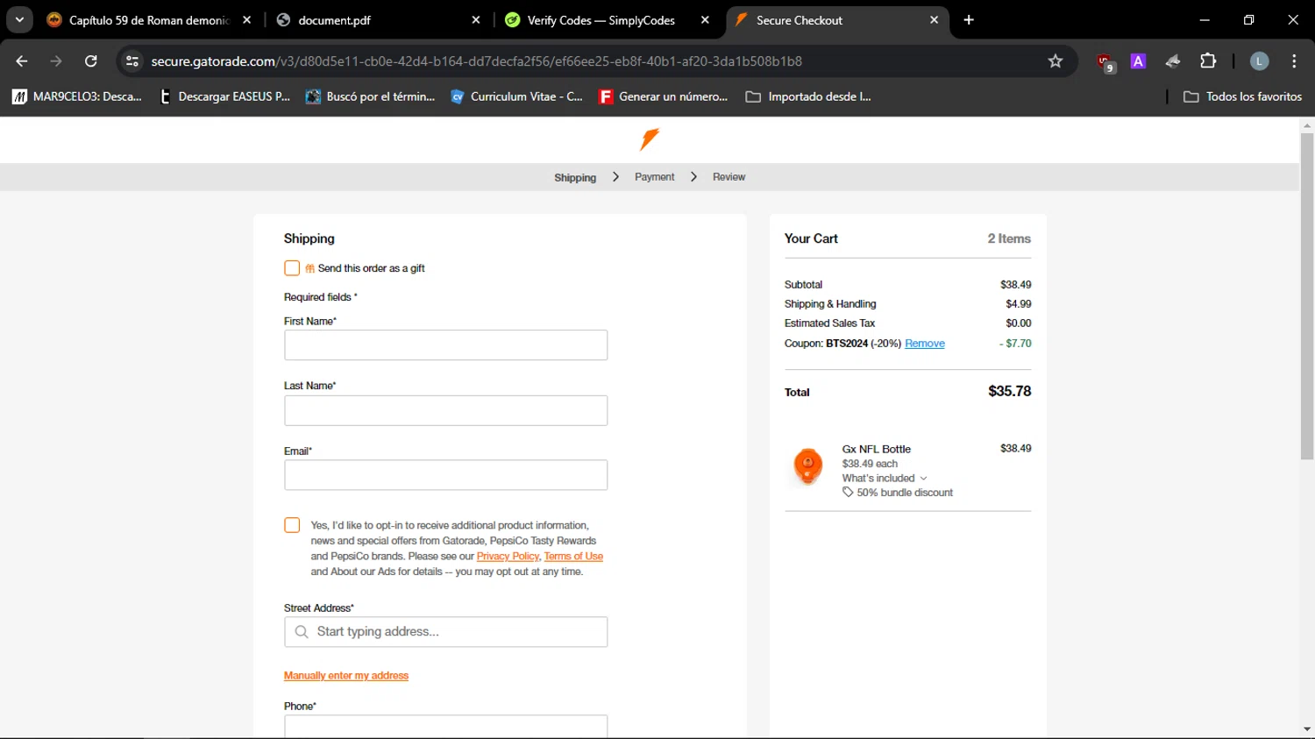The width and height of the screenshot is (1315, 739).
Task: Click Manually enter my address
Action: (346, 676)
